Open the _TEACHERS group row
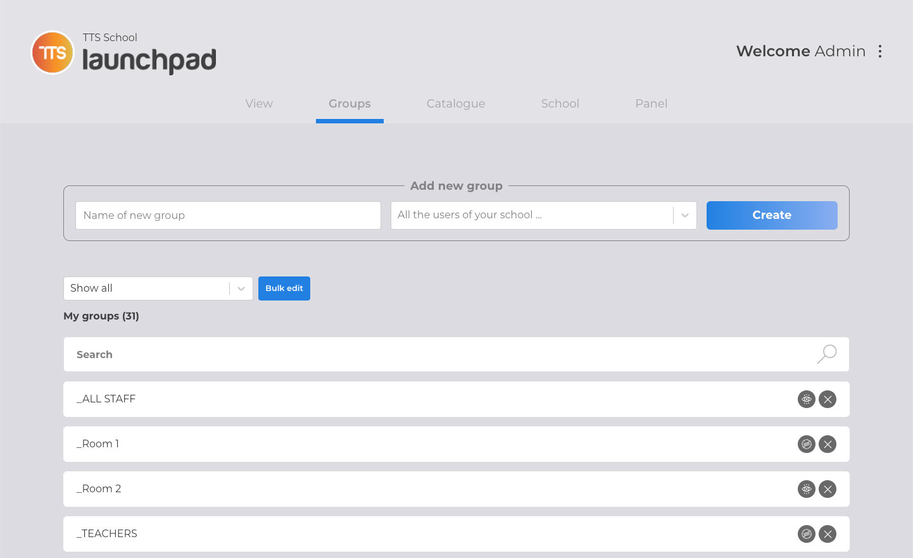This screenshot has width=913, height=558. (x=457, y=534)
